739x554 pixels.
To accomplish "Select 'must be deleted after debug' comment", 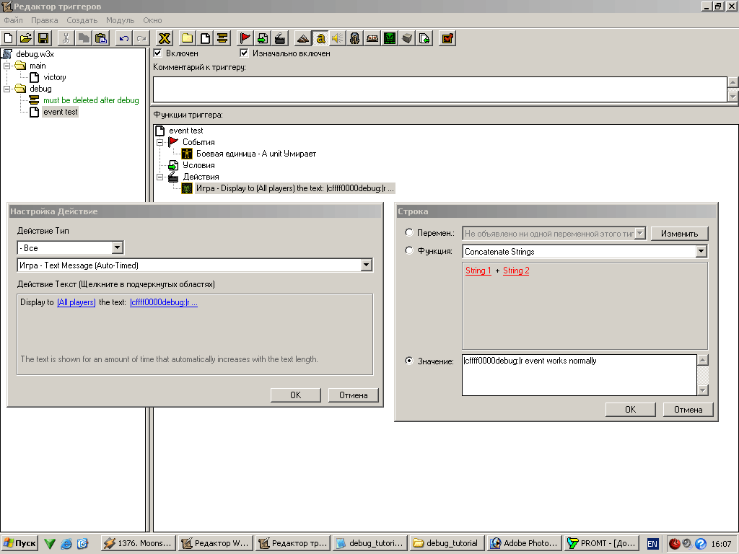I will pos(91,100).
